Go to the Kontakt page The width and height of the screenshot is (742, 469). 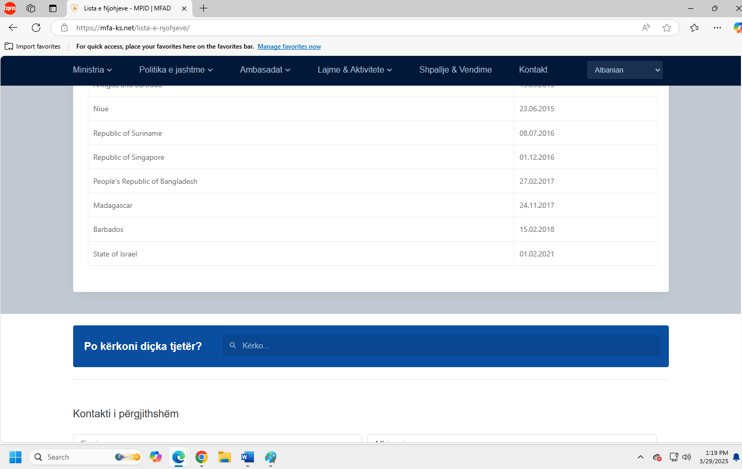point(533,70)
